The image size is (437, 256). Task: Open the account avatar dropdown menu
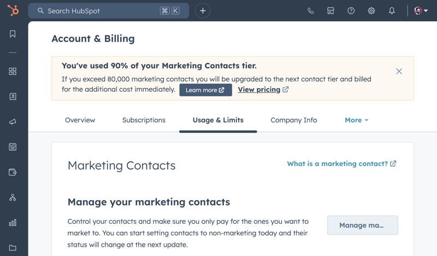tap(421, 11)
